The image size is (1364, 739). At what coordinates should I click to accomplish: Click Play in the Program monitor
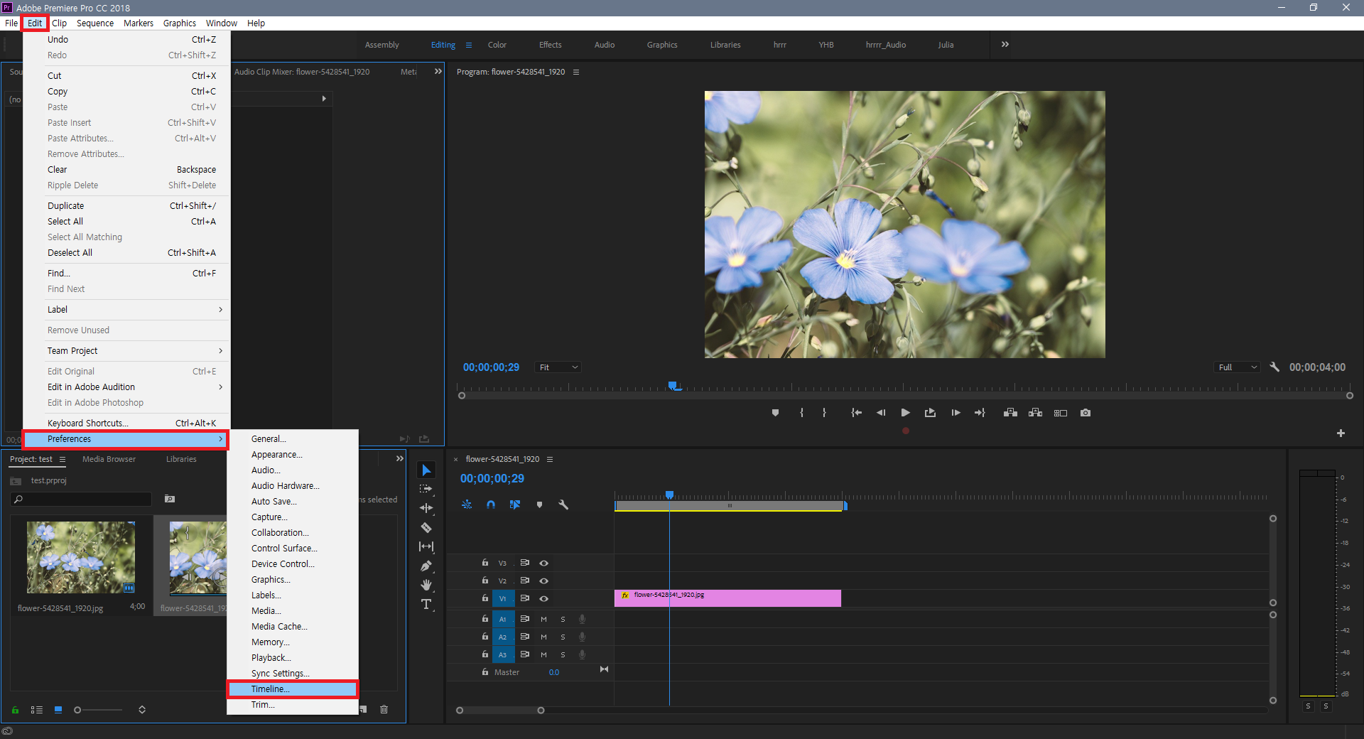[905, 413]
